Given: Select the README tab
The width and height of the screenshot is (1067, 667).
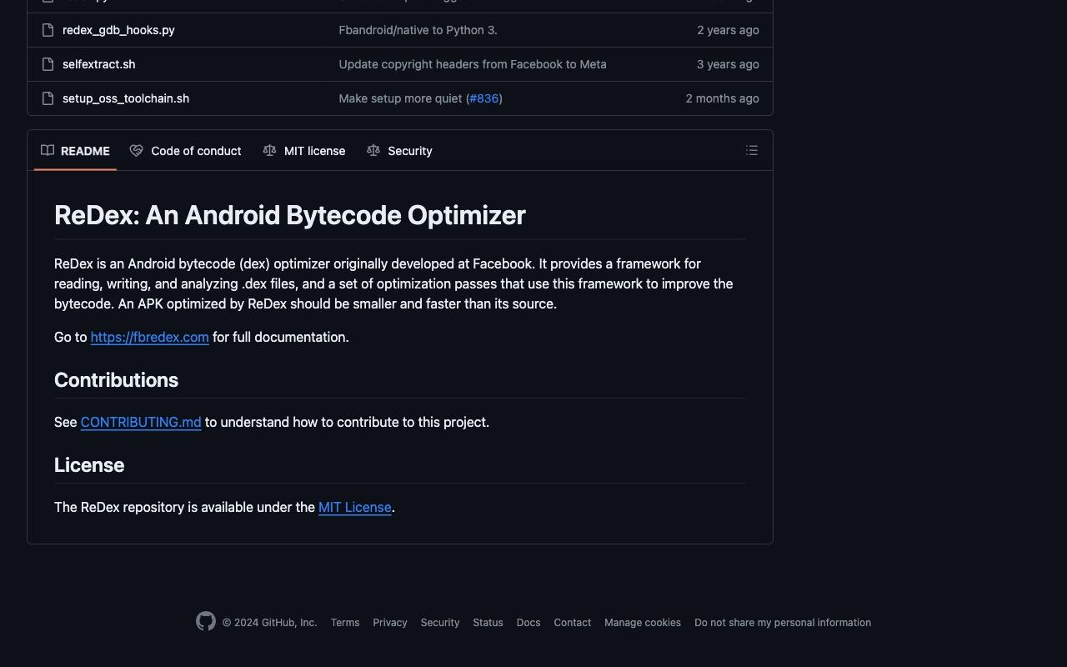Looking at the screenshot, I should 75,151.
